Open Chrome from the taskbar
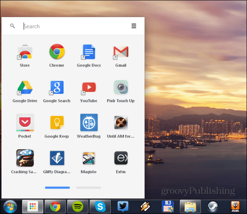Image resolution: width=247 pixels, height=214 pixels. [55, 206]
